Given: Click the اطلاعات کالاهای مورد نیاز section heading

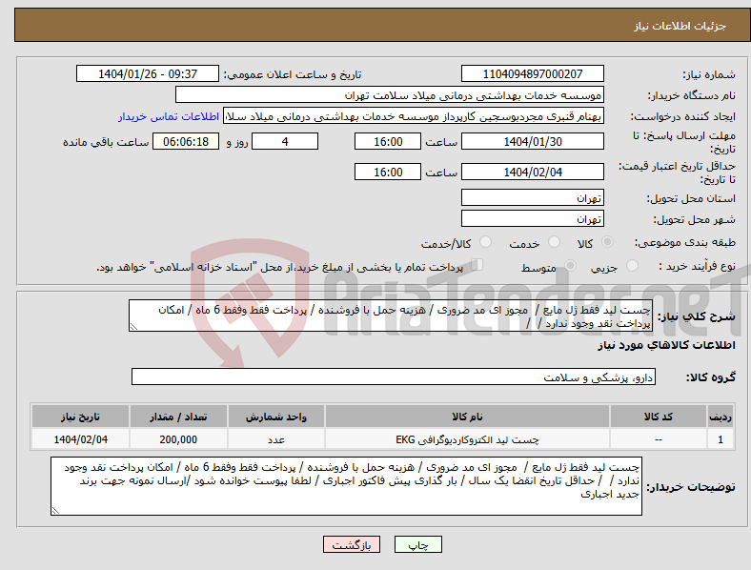Looking at the screenshot, I should 666,345.
